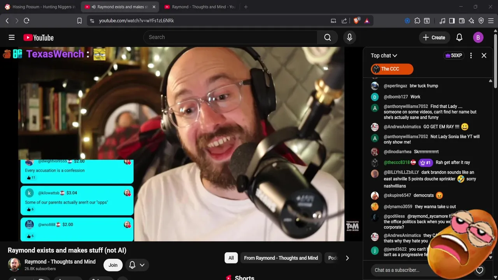
Task: Click the Shorts section heading
Action: pos(244,278)
